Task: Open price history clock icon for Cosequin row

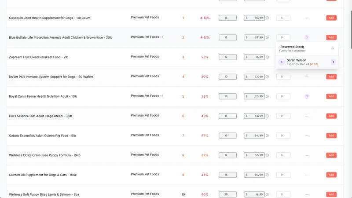Action: (268, 18)
